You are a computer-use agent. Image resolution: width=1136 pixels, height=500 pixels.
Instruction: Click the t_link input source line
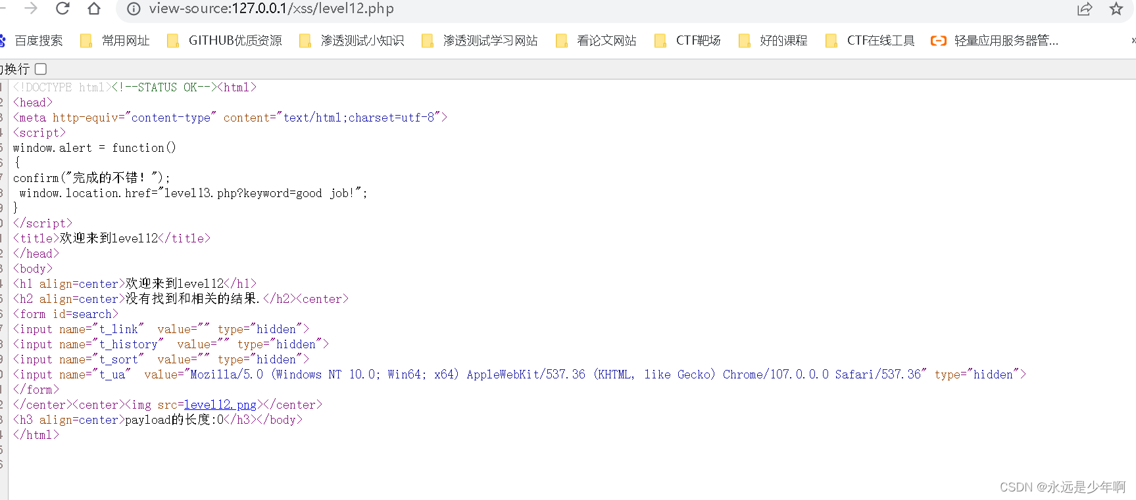(161, 329)
